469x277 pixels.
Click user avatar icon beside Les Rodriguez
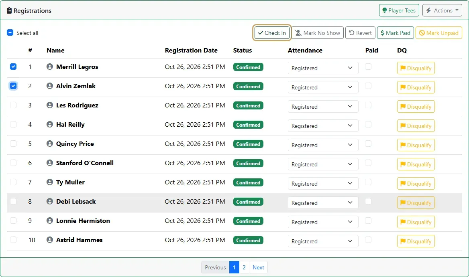pos(50,105)
